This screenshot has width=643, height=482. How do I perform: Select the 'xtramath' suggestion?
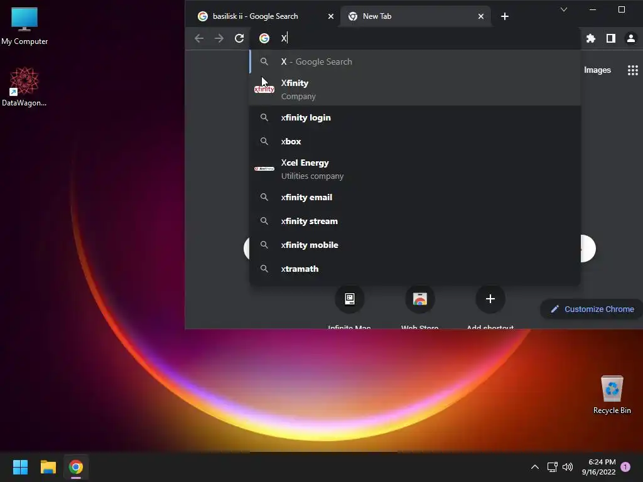click(x=415, y=269)
